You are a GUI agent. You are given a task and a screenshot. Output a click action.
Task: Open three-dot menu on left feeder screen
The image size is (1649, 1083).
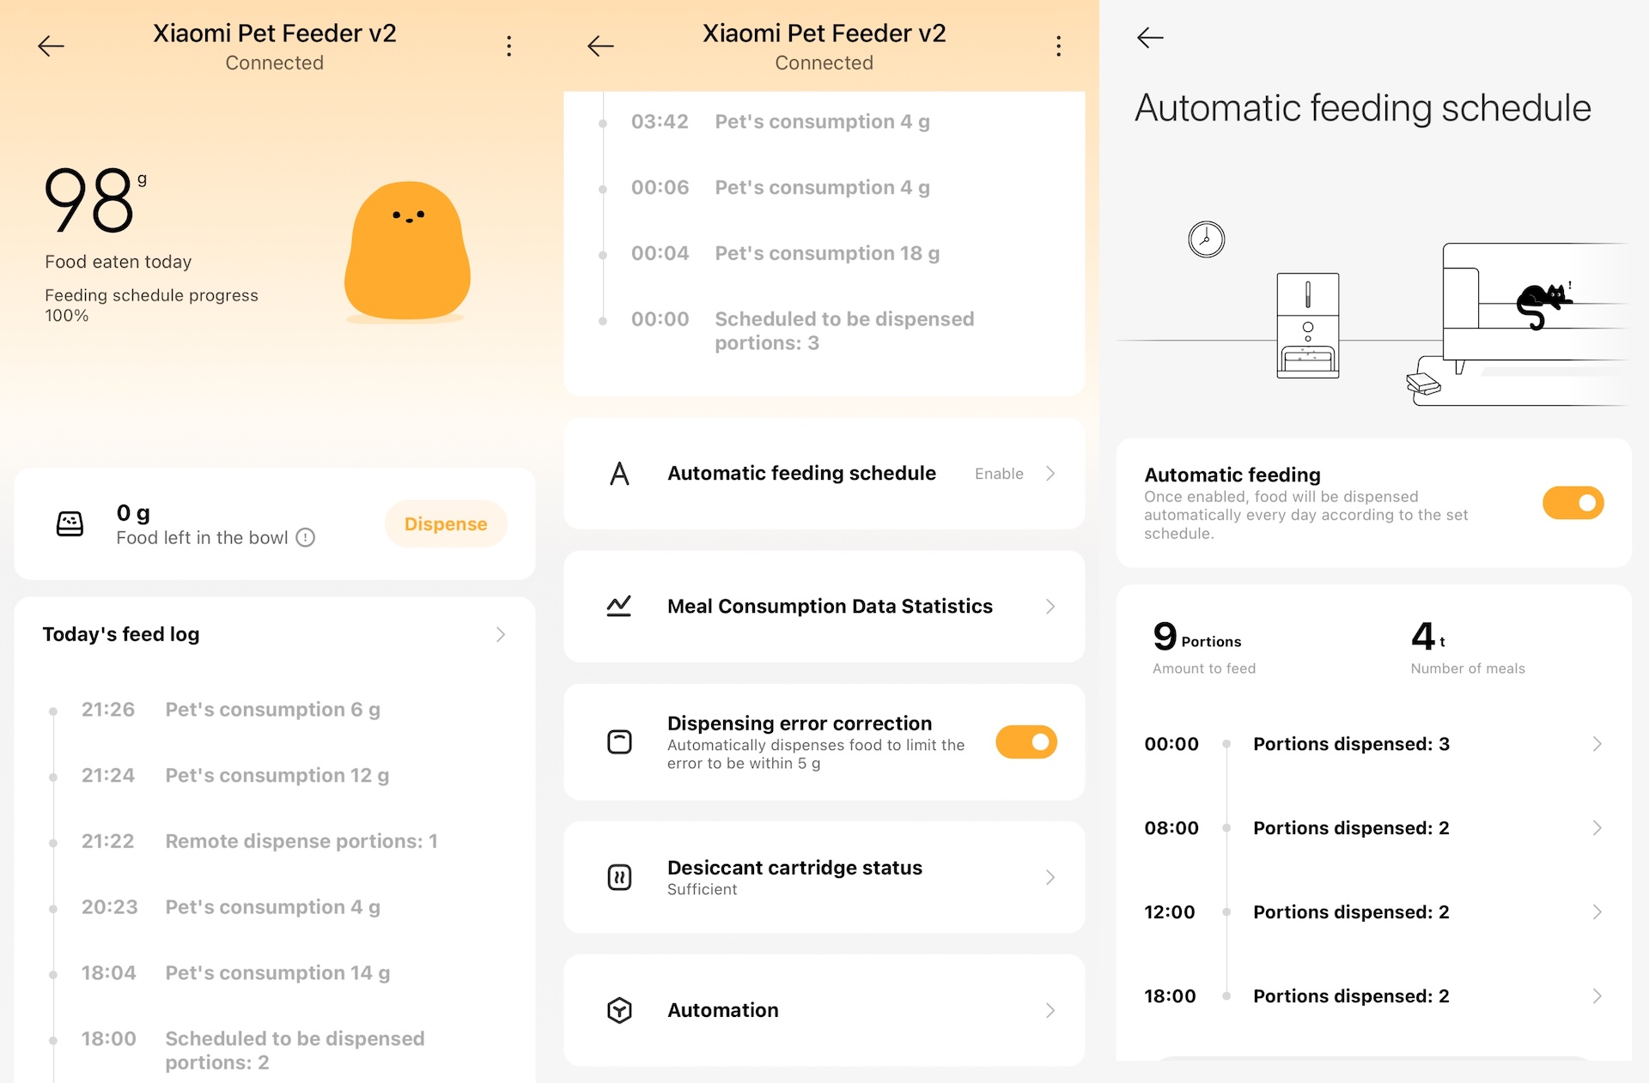pyautogui.click(x=508, y=46)
